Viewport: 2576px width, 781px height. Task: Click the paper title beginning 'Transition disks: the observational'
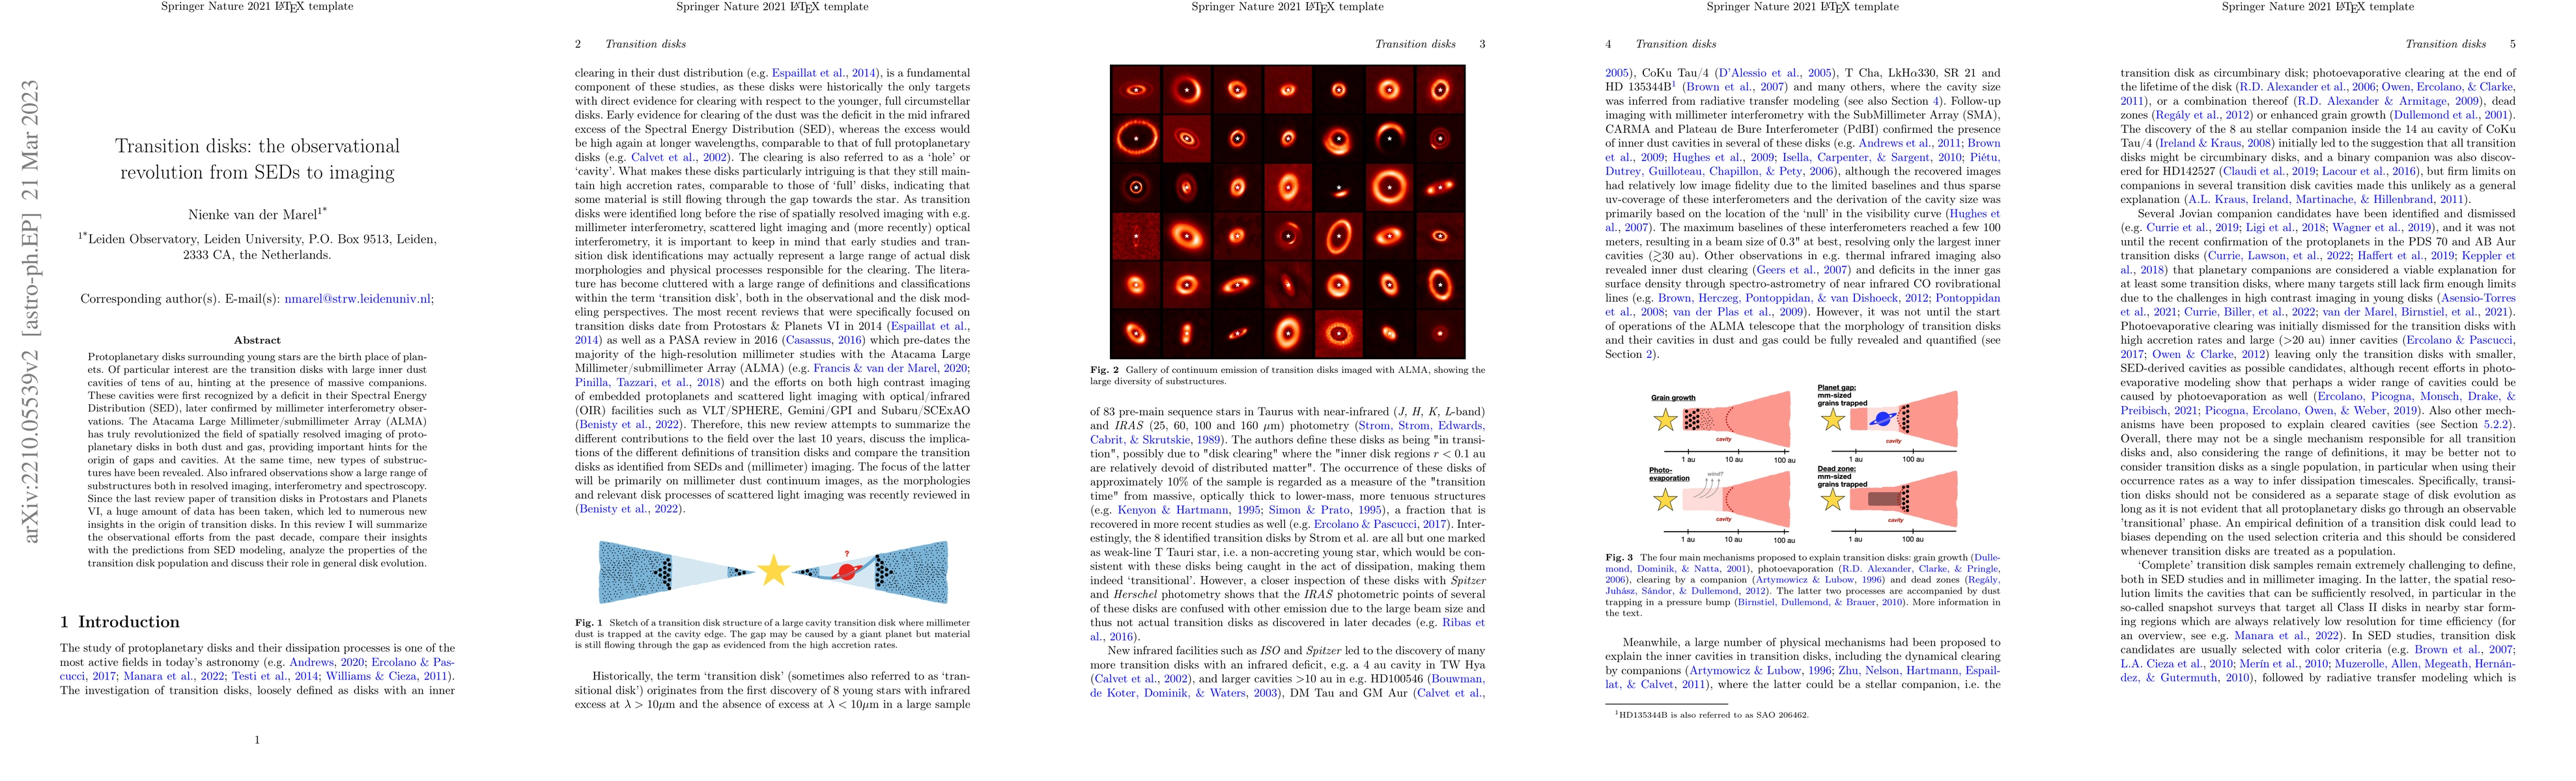pos(257,159)
